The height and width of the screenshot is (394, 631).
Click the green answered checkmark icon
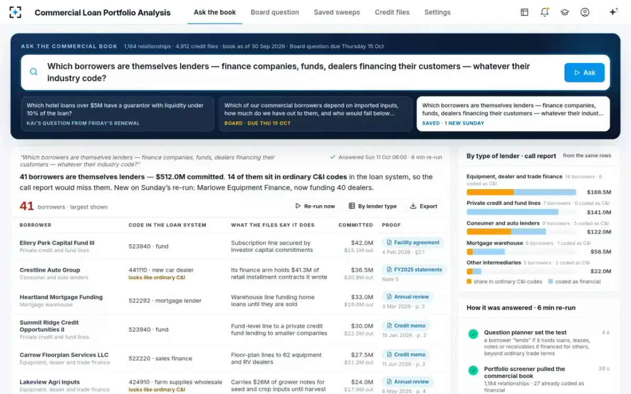332,157
